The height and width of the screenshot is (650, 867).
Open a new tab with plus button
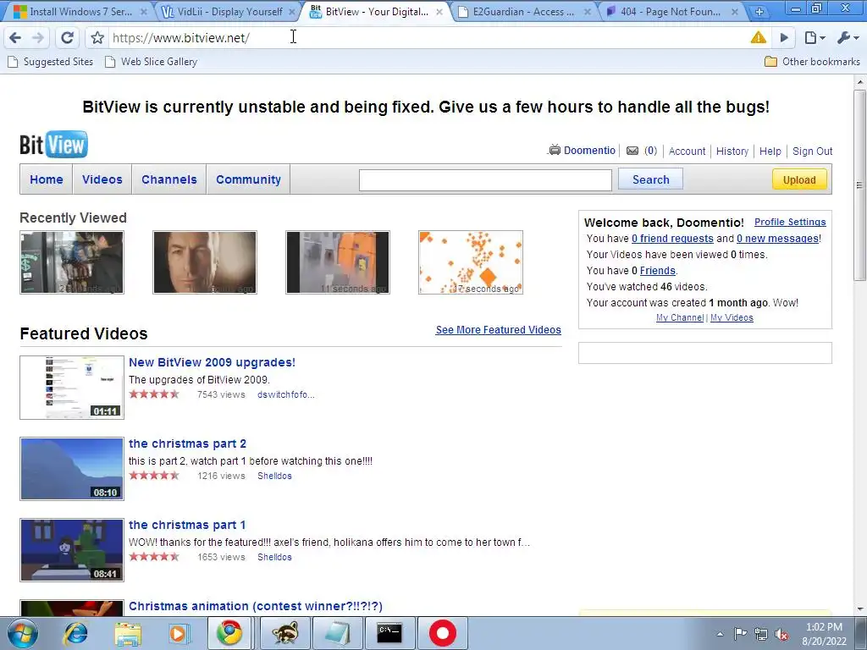759,12
